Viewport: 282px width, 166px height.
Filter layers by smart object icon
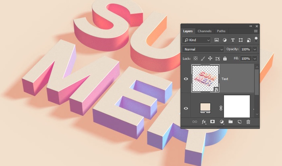(248, 40)
